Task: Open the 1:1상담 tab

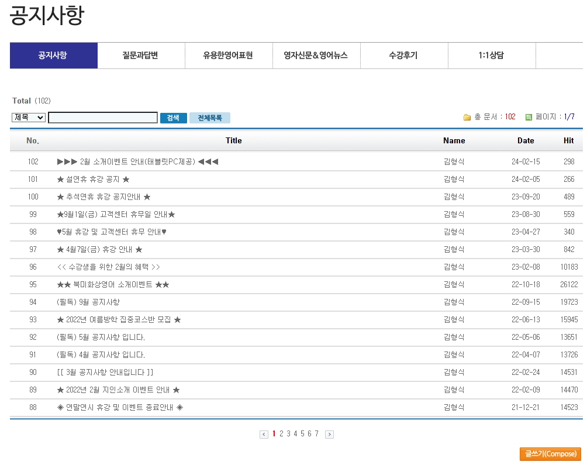Action: click(x=492, y=56)
